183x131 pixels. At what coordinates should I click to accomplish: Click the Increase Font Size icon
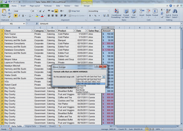(40, 11)
